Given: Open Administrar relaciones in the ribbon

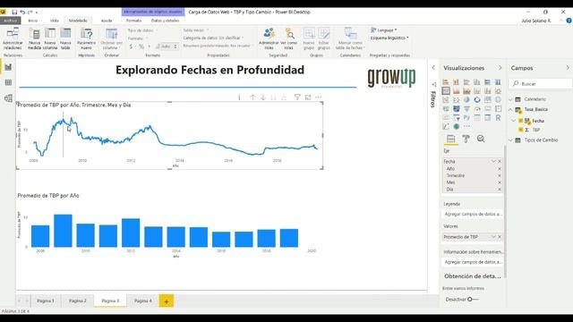Looking at the screenshot, I should click(x=13, y=38).
